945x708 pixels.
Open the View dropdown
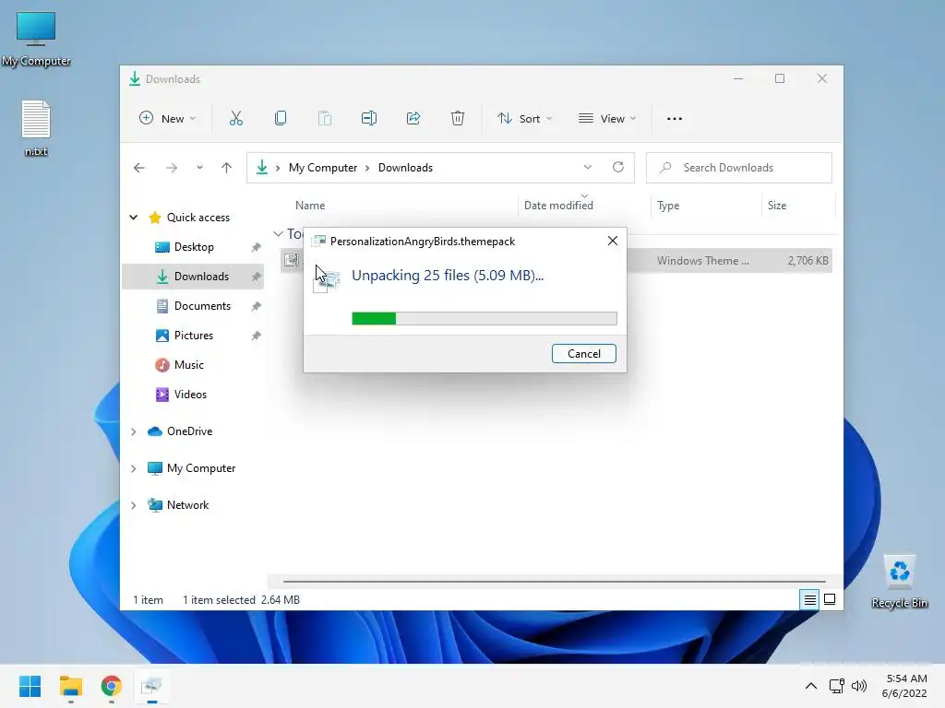coord(607,119)
